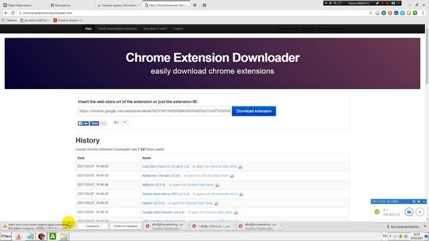Open the file explorer folder in the taskbar
Viewport: 429px width, 241px height.
pyautogui.click(x=64, y=236)
